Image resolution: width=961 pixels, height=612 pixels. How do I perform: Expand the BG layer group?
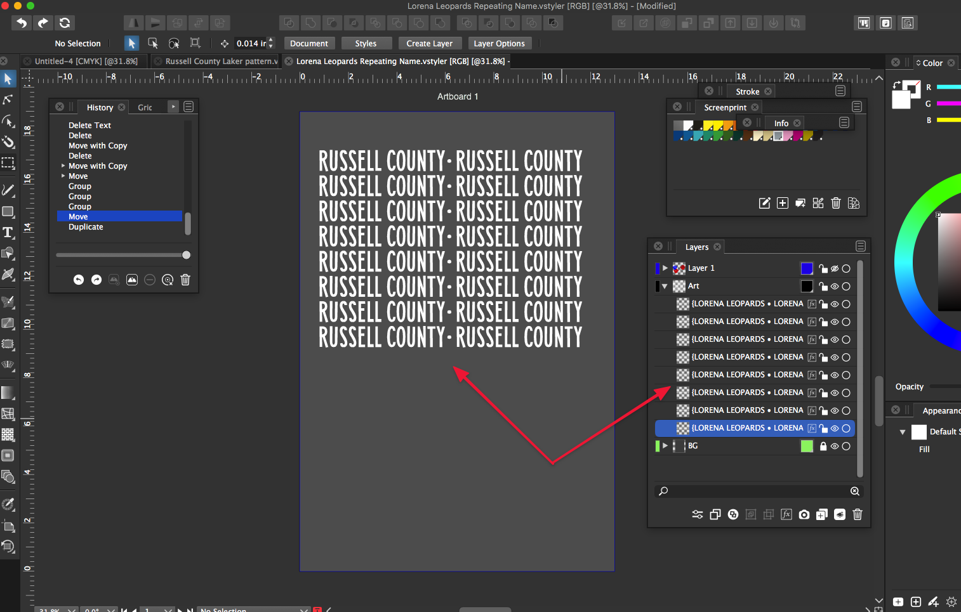click(665, 446)
